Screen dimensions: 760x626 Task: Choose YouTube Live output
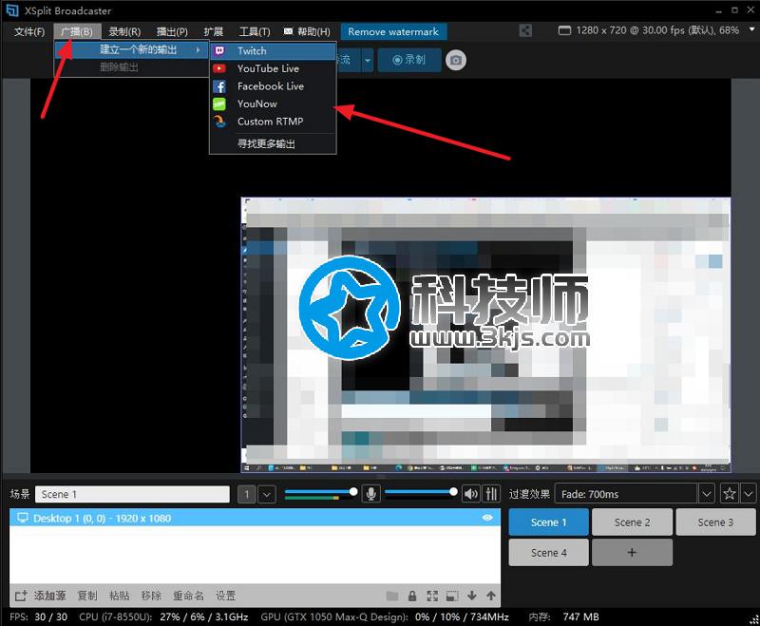point(273,68)
